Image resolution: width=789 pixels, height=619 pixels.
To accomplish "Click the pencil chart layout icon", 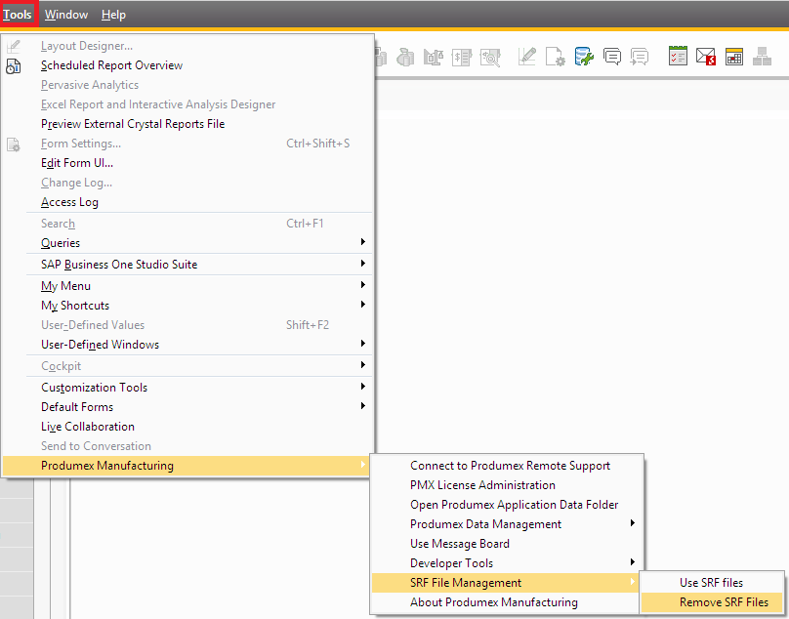I will point(527,57).
